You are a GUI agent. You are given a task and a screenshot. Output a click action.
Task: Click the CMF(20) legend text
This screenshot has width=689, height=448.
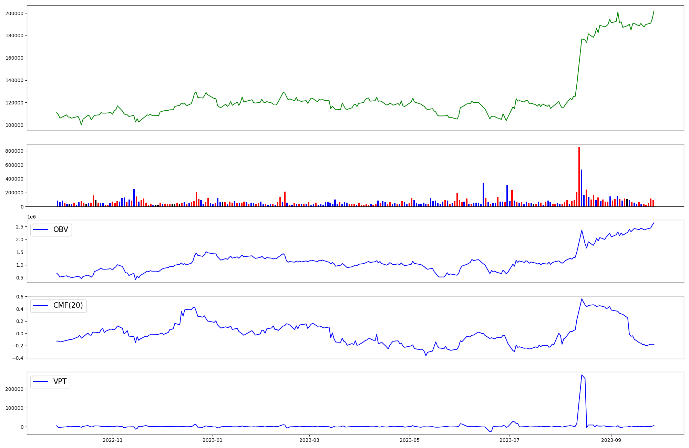pyautogui.click(x=68, y=306)
